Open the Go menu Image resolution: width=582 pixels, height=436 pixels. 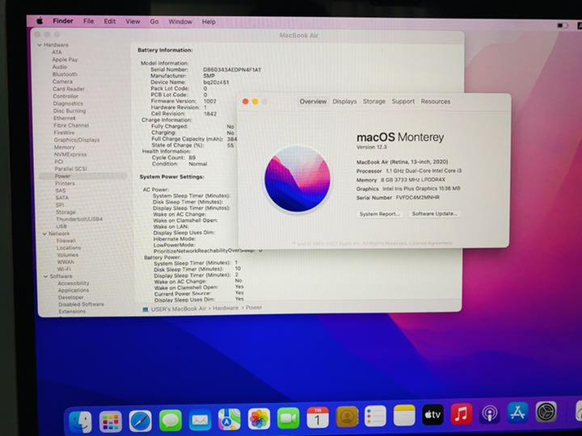point(154,22)
